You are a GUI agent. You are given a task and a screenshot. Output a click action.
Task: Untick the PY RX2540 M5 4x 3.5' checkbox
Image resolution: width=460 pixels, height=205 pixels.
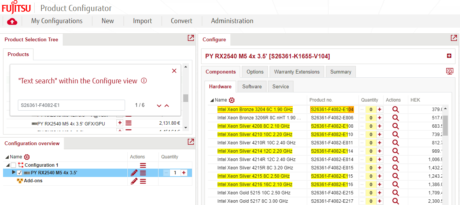pyautogui.click(x=19, y=173)
